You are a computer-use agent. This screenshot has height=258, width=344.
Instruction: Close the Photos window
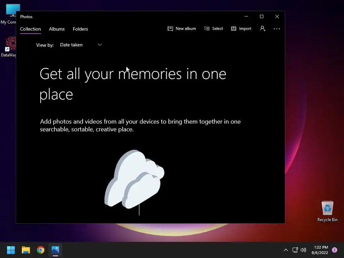click(277, 16)
